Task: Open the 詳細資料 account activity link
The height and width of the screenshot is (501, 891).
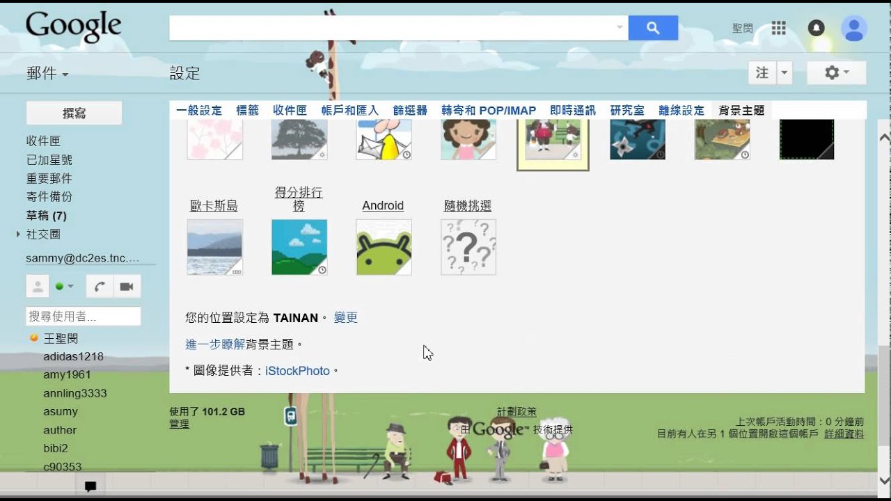Action: coord(844,434)
